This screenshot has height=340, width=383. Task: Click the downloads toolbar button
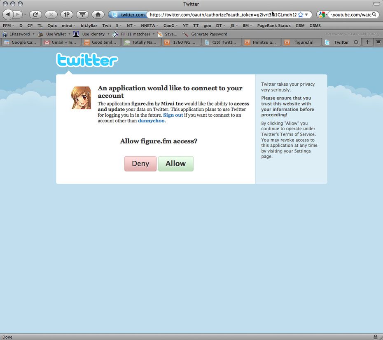82,15
